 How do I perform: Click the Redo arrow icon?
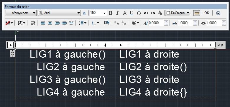click(x=153, y=13)
